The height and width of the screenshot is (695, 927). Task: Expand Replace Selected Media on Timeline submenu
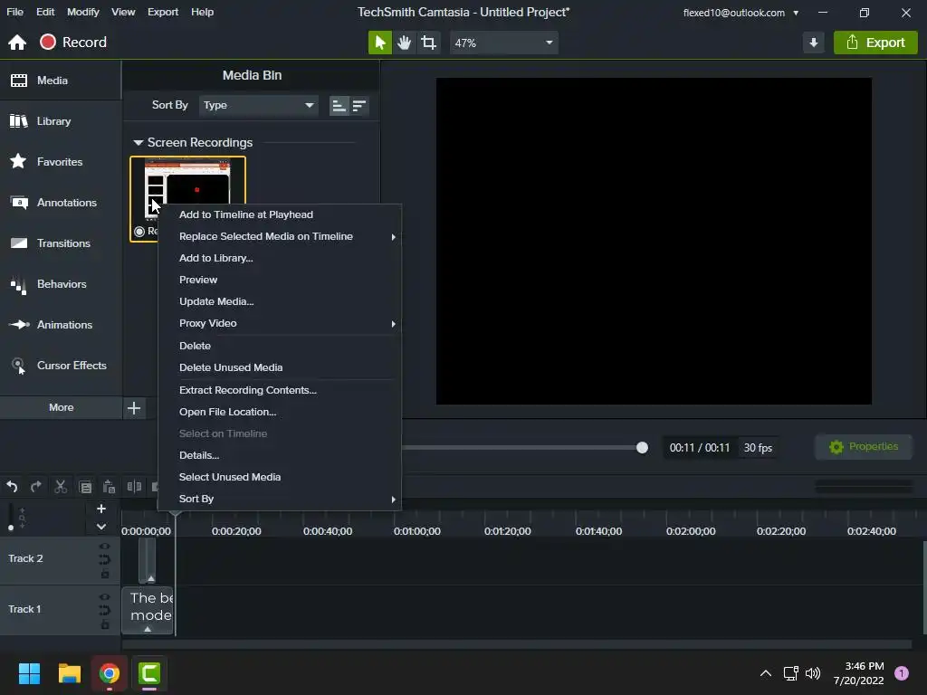(280, 236)
